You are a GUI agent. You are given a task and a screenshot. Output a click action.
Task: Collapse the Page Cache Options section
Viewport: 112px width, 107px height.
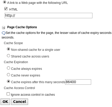pos(3,27)
